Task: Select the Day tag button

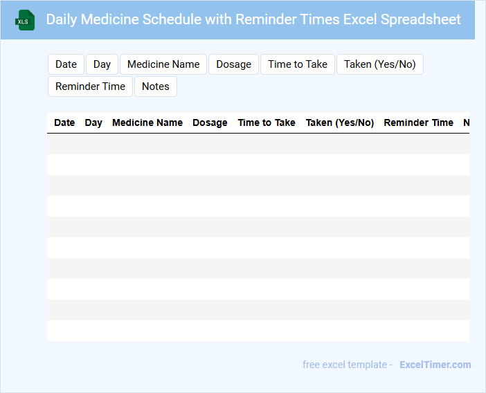Action: pos(102,64)
